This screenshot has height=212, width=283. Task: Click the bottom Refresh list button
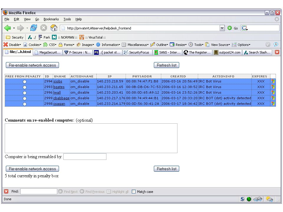166,169
